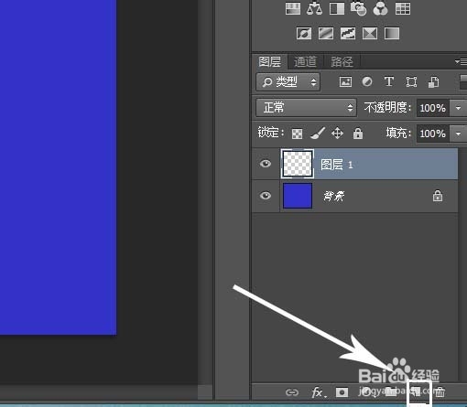Filter for pixel layers icon
The height and width of the screenshot is (407, 467).
[x=345, y=81]
